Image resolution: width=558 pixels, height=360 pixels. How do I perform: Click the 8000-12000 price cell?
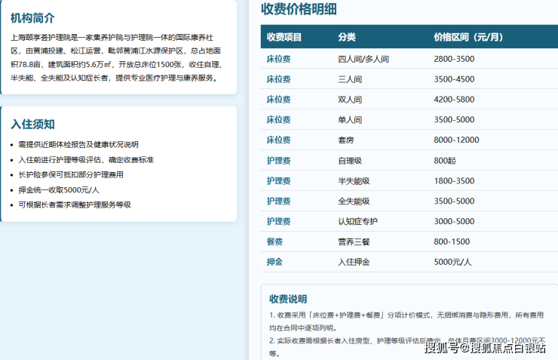[x=456, y=140]
